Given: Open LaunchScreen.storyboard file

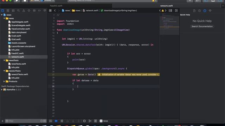Looking at the screenshot, I should point(23,46).
